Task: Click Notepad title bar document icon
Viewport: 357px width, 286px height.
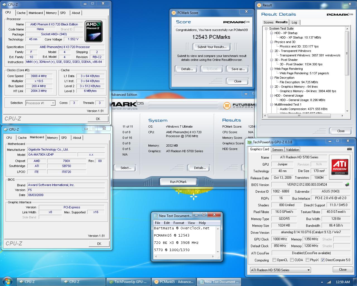Action: point(156,216)
